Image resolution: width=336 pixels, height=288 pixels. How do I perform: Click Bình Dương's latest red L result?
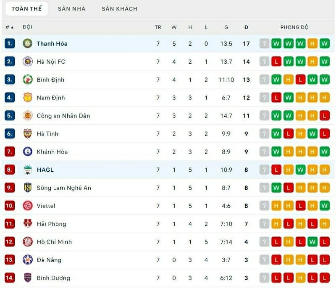pyautogui.click(x=324, y=278)
